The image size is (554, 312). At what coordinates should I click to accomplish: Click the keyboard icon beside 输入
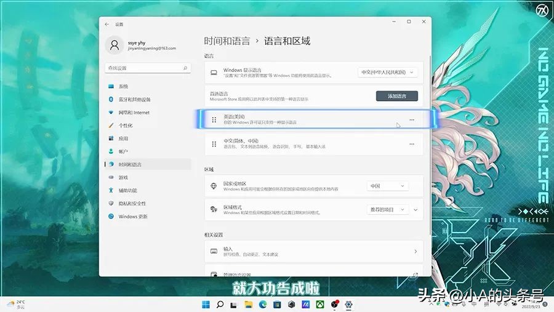(214, 251)
